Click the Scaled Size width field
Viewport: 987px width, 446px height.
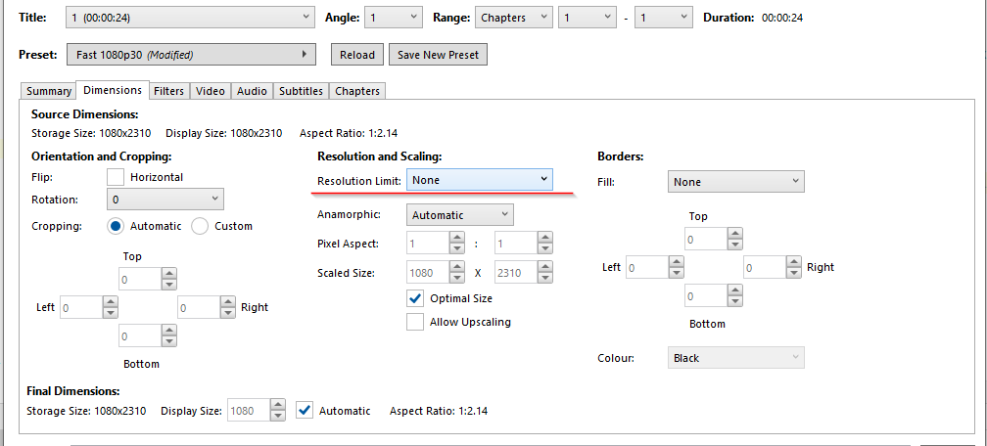427,272
